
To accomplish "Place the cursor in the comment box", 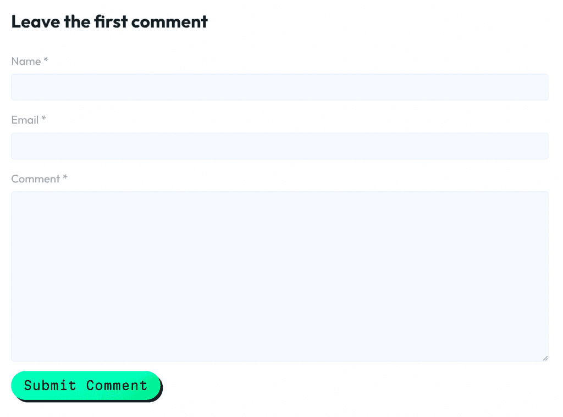I will (x=280, y=275).
